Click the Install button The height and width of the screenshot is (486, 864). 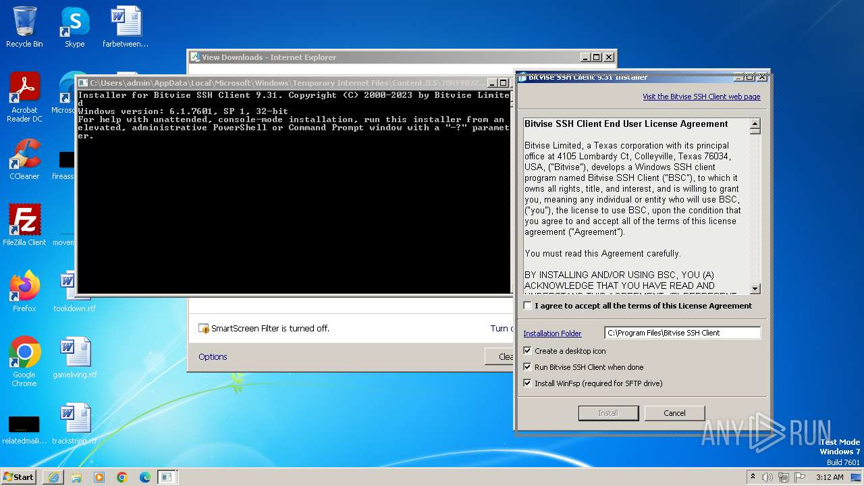click(x=608, y=413)
